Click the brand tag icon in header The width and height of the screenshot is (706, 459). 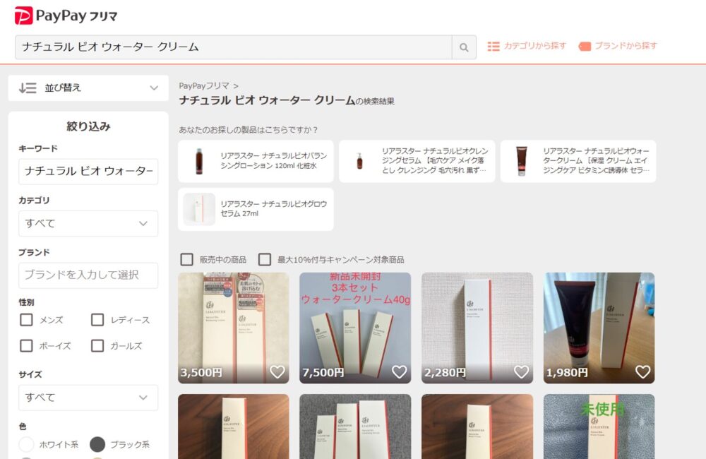(585, 47)
